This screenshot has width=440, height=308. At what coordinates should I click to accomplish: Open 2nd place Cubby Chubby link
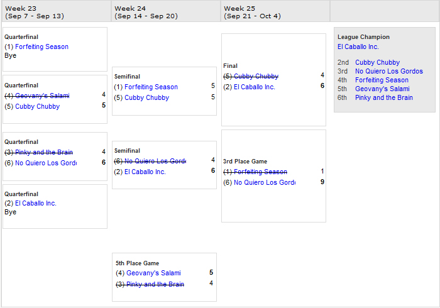click(377, 63)
